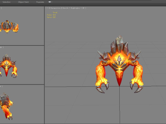Image resolution: width=166 pixels, height=124 pixels.
Task: Select the lava monster in Perspective viewport
Action: [119, 64]
